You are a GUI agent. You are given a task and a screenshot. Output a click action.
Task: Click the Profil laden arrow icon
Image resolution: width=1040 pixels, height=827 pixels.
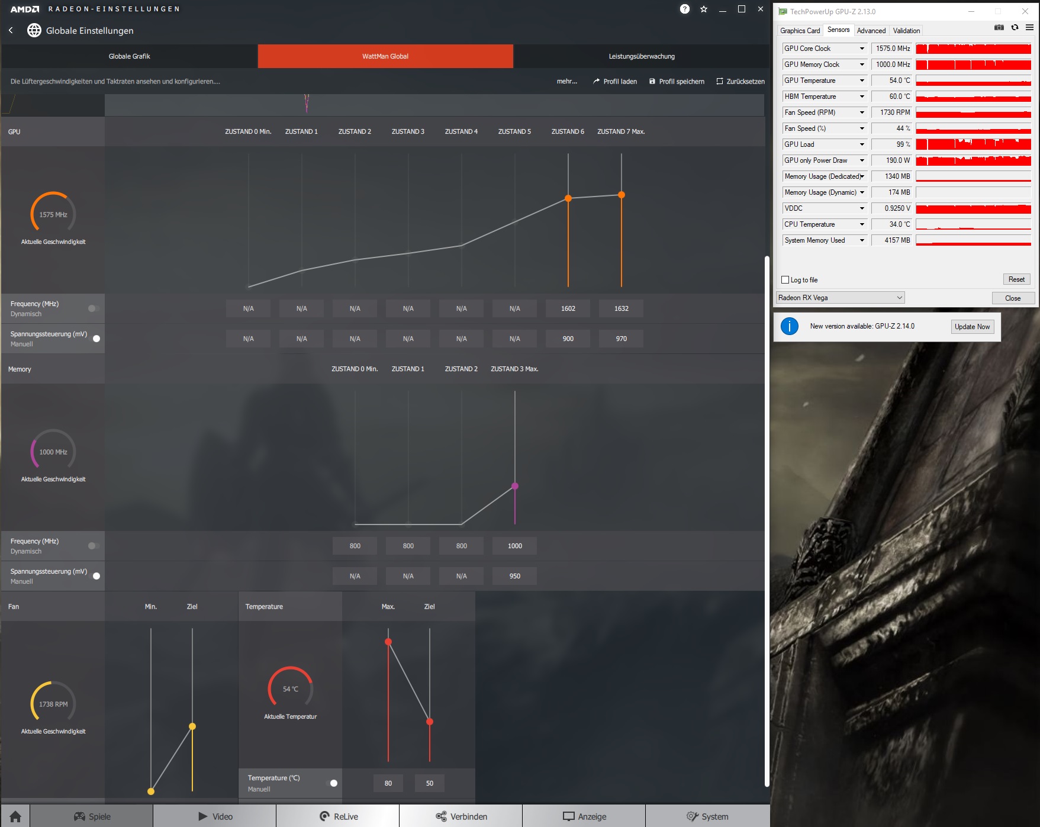(x=596, y=82)
